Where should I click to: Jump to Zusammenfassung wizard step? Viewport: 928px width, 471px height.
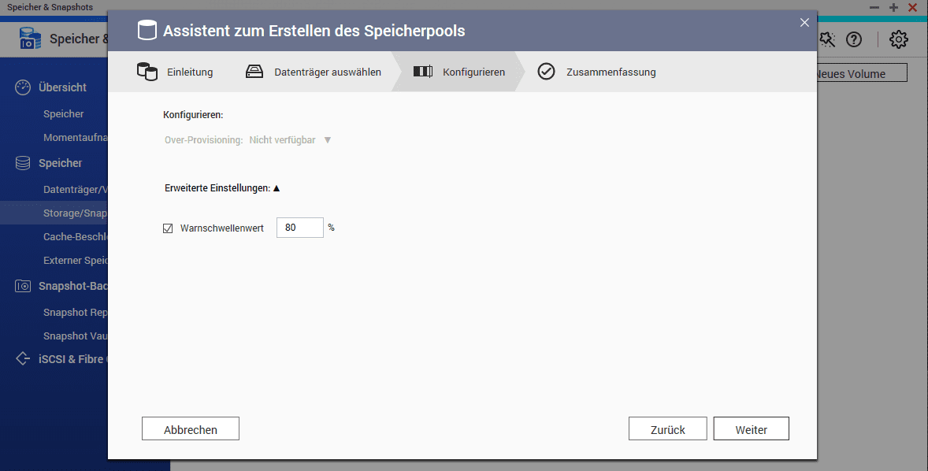596,72
